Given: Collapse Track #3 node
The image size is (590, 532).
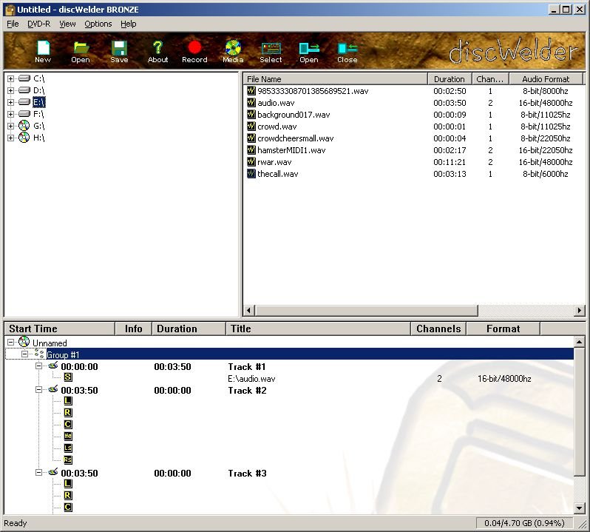Looking at the screenshot, I should (38, 472).
